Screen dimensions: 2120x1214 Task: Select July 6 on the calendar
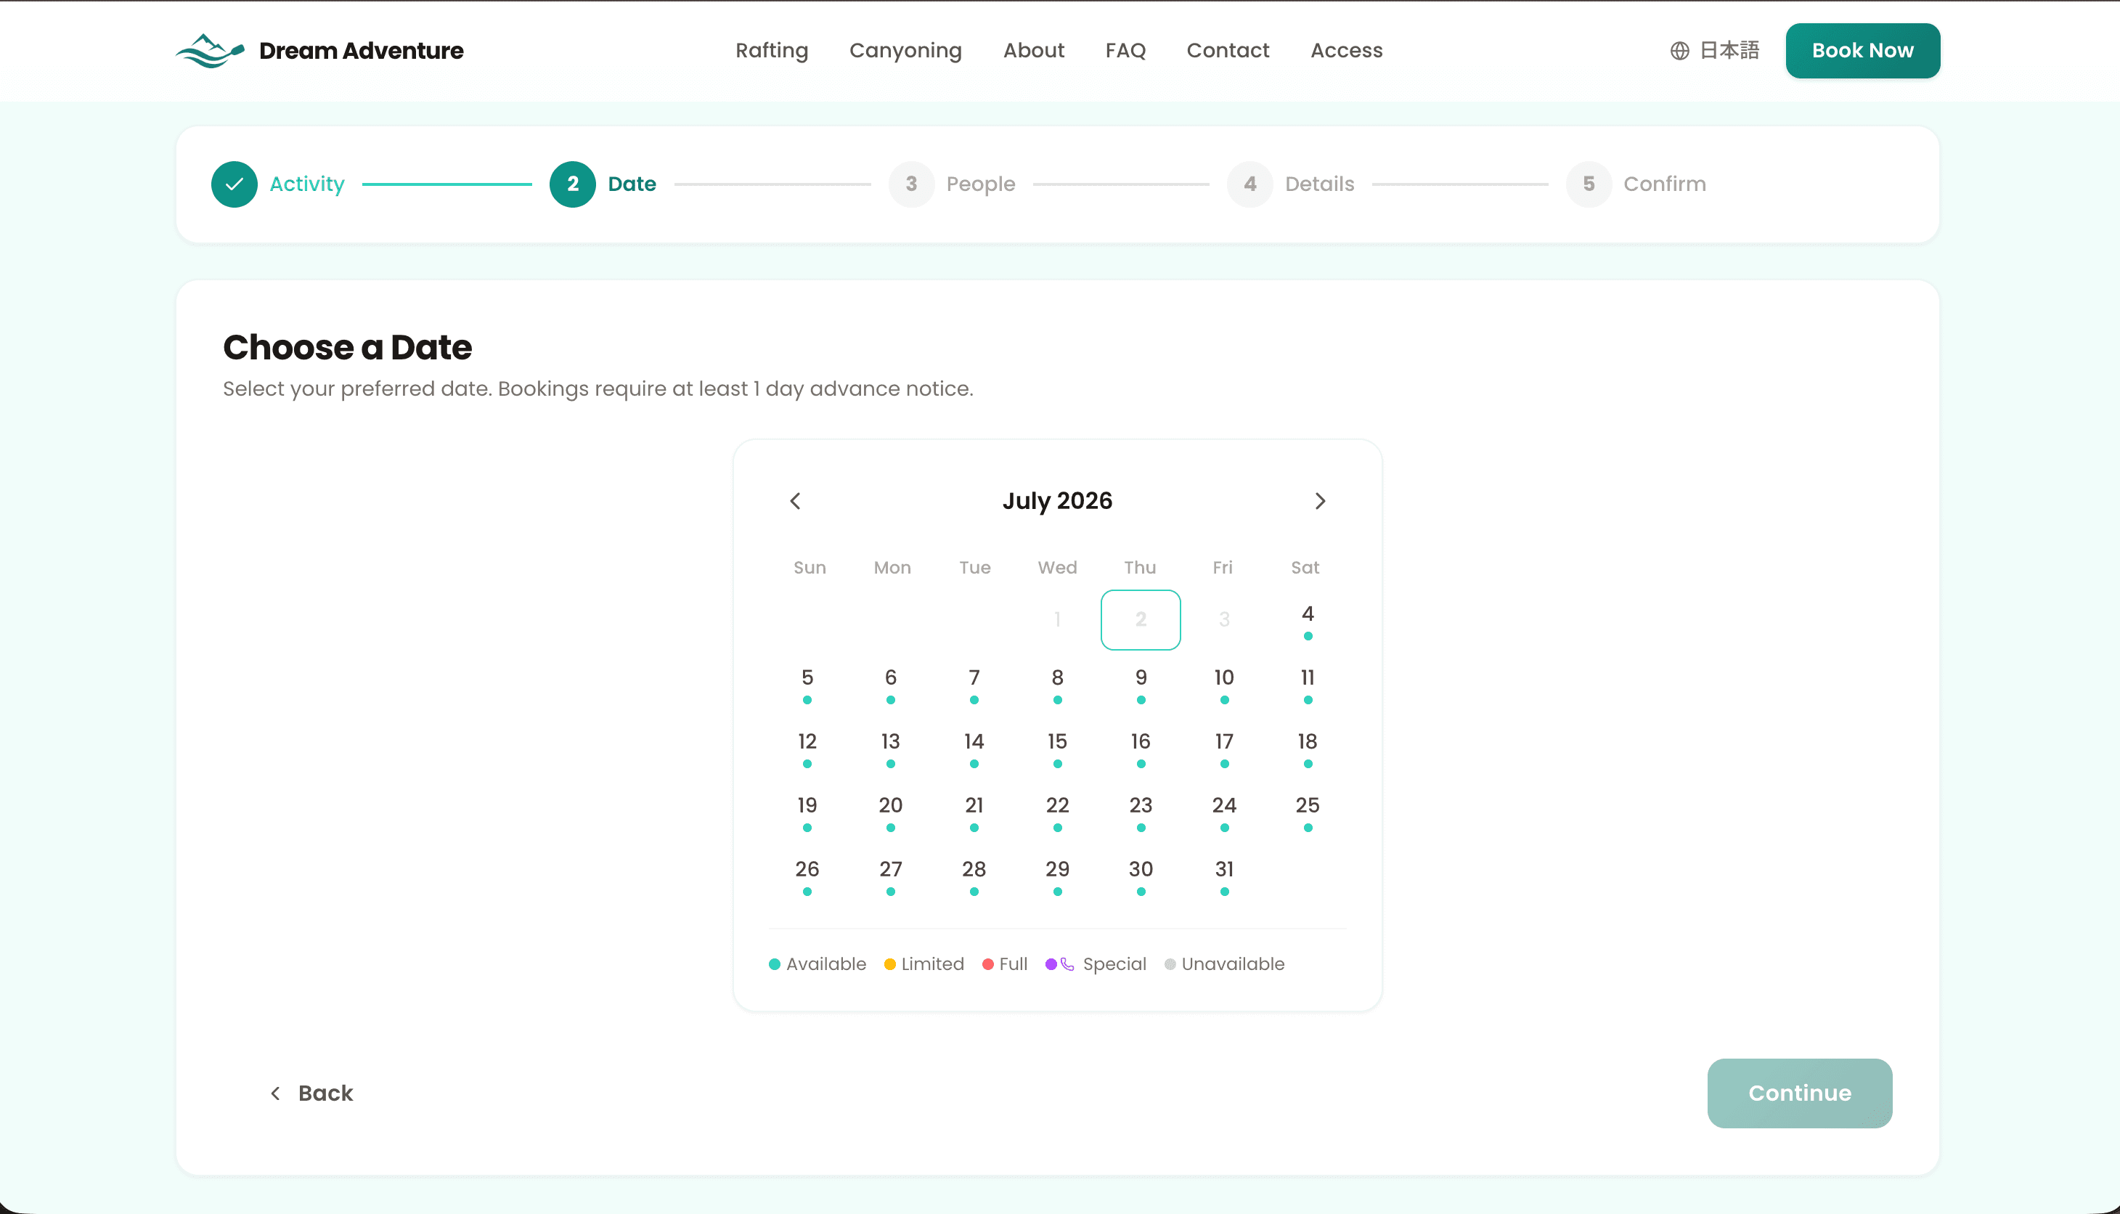click(890, 684)
